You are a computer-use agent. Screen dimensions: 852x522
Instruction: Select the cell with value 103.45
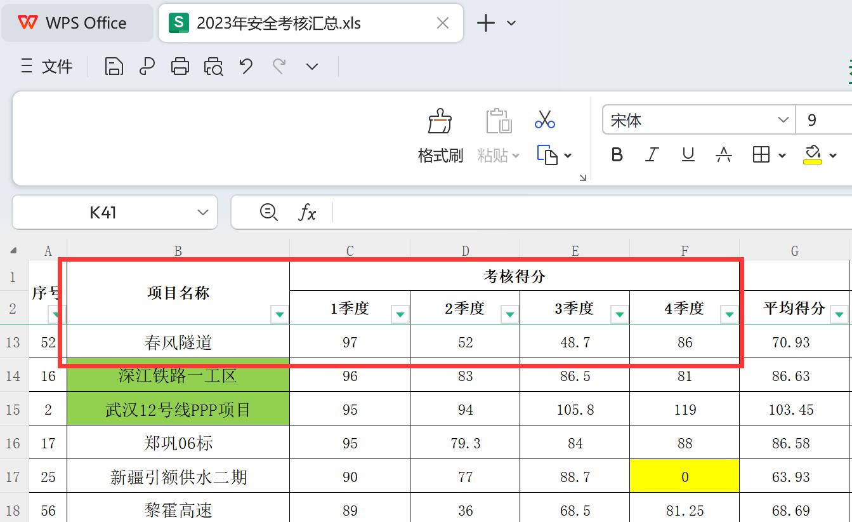794,410
